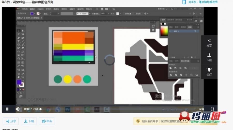The height and width of the screenshot is (130, 233).
Task: Toggle 字幕 subtitles on the player
Action: pyautogui.click(x=202, y=109)
